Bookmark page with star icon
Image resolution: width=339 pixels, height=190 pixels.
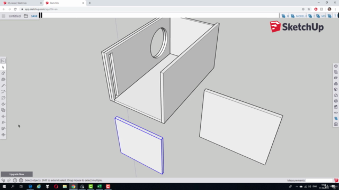click(309, 9)
